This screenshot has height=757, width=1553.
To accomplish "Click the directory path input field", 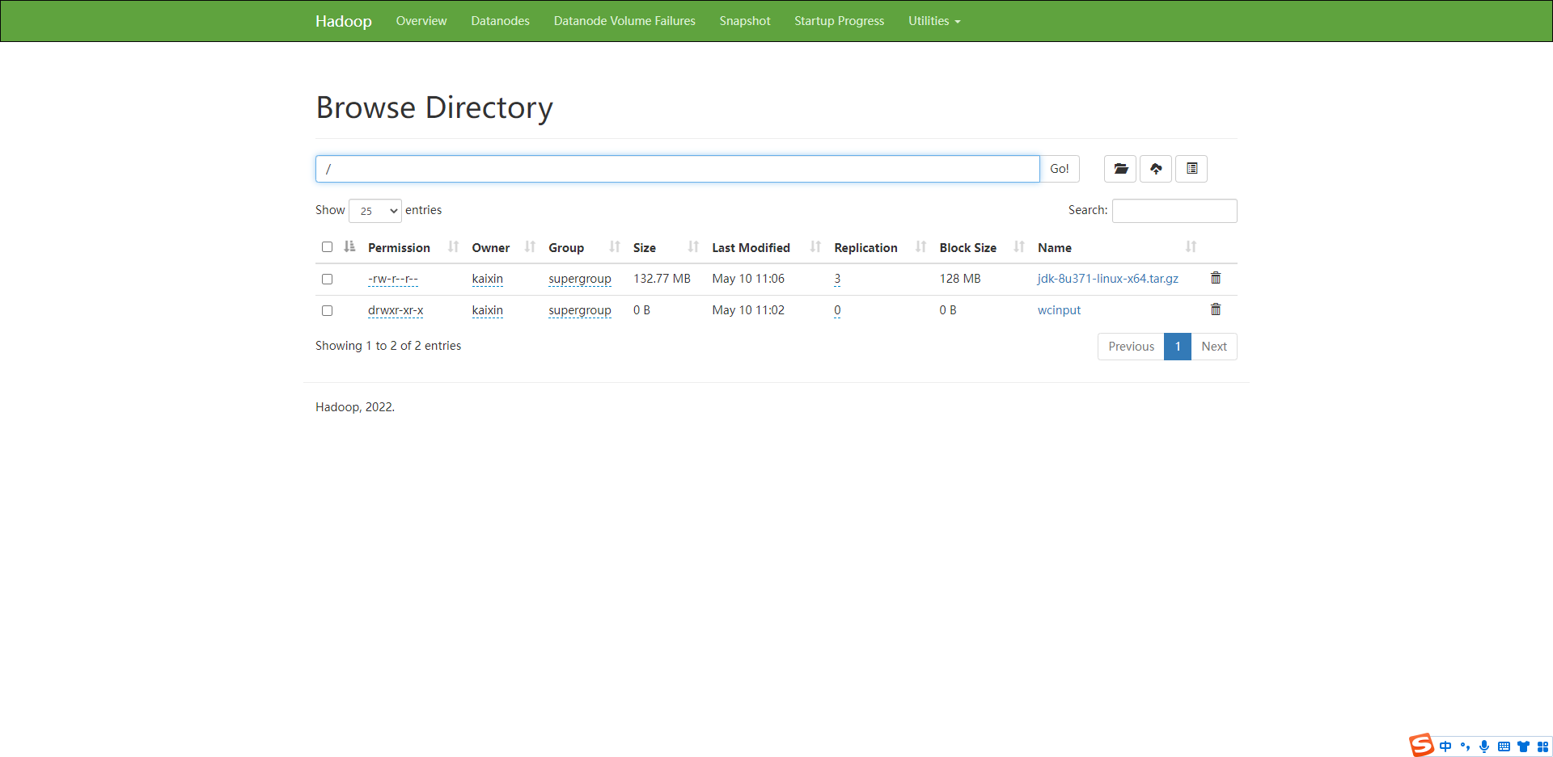I will tap(678, 169).
